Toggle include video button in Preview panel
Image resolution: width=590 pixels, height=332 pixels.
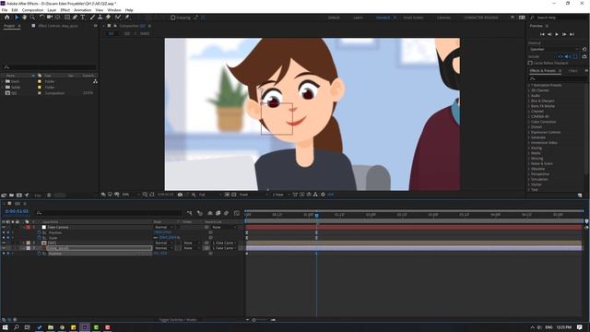pos(560,56)
